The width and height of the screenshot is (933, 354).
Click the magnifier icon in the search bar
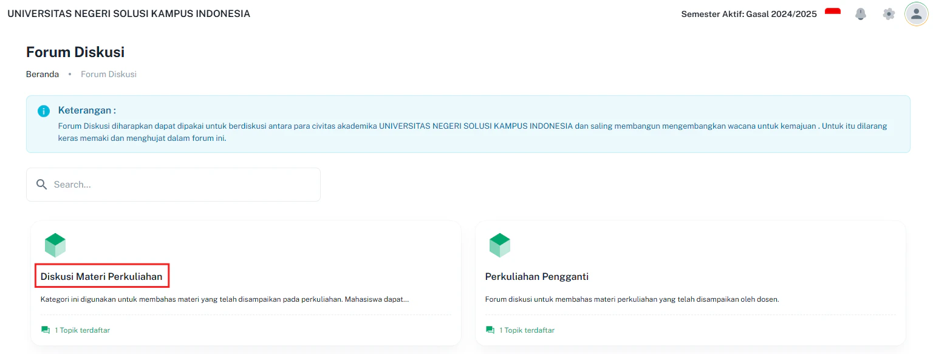click(x=41, y=184)
